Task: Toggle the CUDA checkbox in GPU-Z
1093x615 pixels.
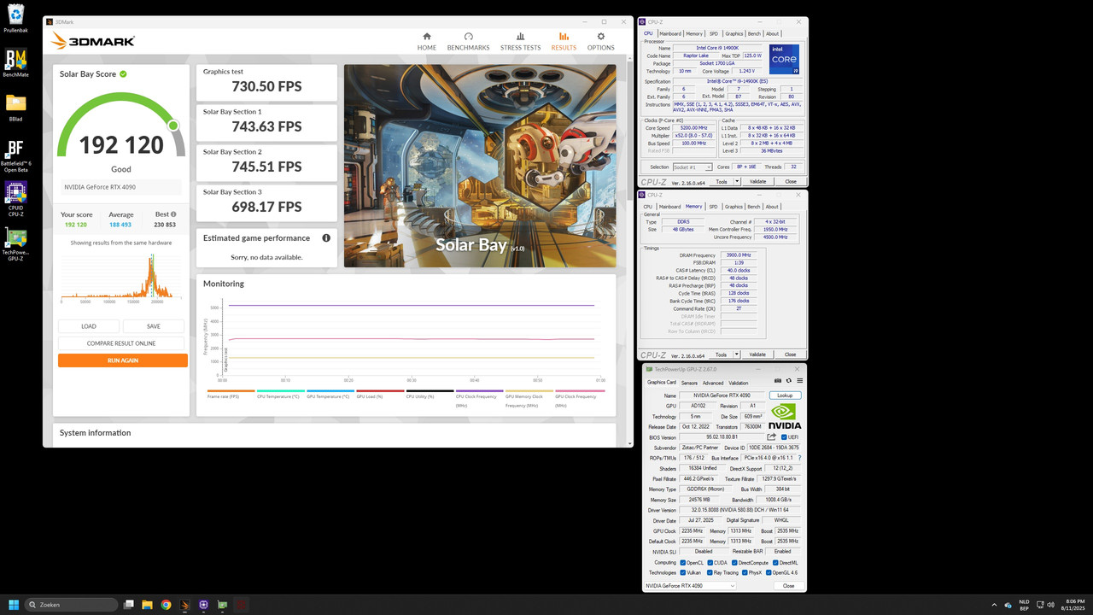Action: click(x=710, y=563)
